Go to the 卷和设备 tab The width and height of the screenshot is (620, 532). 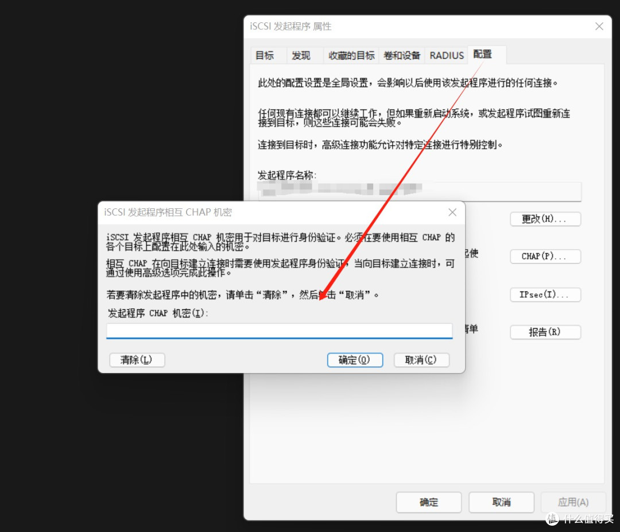click(x=402, y=55)
